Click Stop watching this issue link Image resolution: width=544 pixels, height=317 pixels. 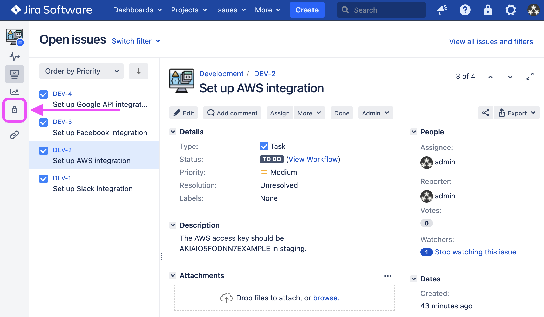[x=475, y=252]
